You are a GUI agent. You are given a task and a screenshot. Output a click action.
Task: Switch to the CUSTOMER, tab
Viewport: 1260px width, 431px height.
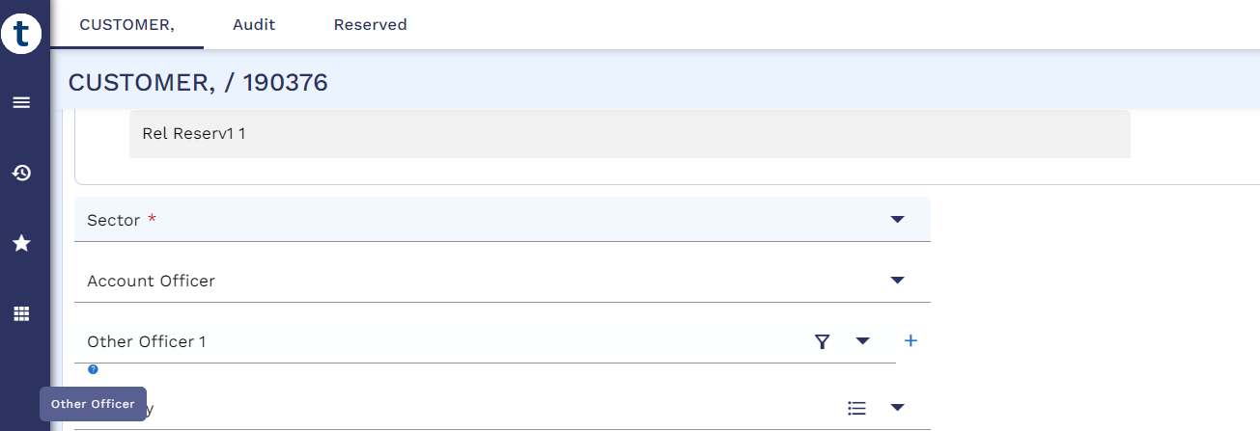click(126, 25)
